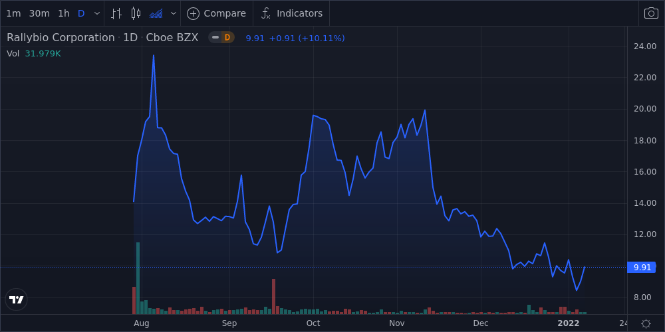Select the 1m timeframe
The image size is (665, 332).
pyautogui.click(x=13, y=13)
